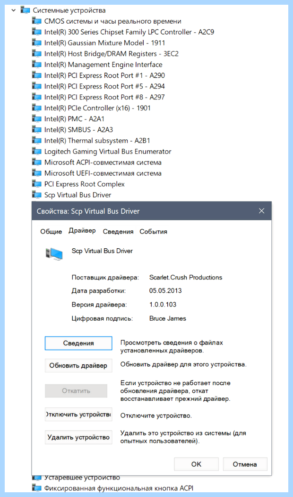The width and height of the screenshot is (293, 497).
Task: Select CMOS системы и часы реального времени
Action: pyautogui.click(x=113, y=21)
